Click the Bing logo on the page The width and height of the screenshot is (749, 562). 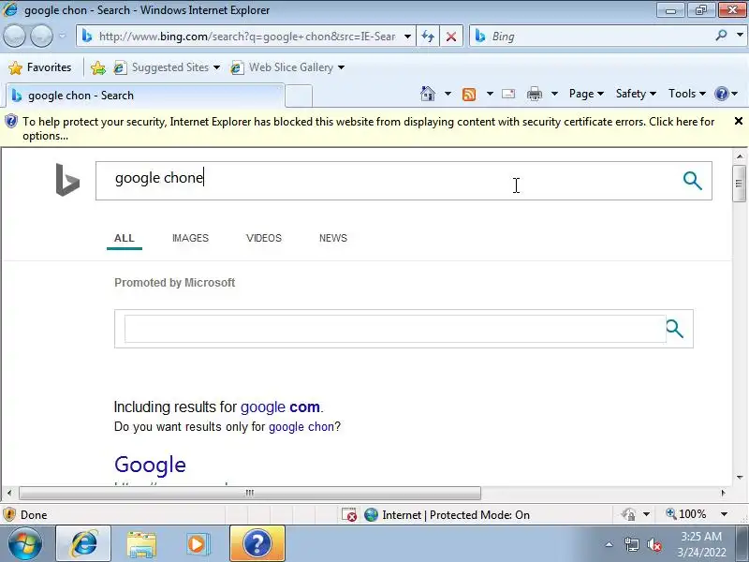tap(67, 180)
